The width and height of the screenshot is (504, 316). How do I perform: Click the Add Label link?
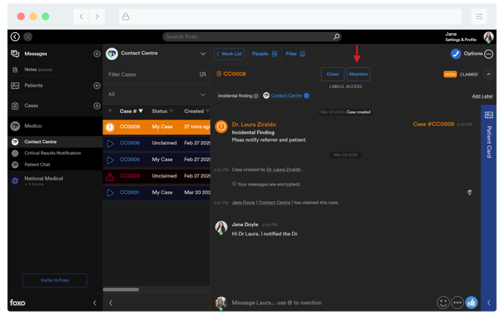pos(482,96)
